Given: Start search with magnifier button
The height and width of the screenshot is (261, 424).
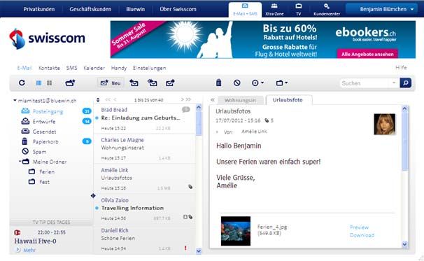Looking at the screenshot, I should pyautogui.click(x=405, y=83).
